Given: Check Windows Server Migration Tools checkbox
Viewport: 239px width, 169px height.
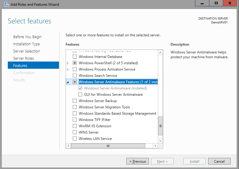Looking at the screenshot, I should (x=75, y=107).
